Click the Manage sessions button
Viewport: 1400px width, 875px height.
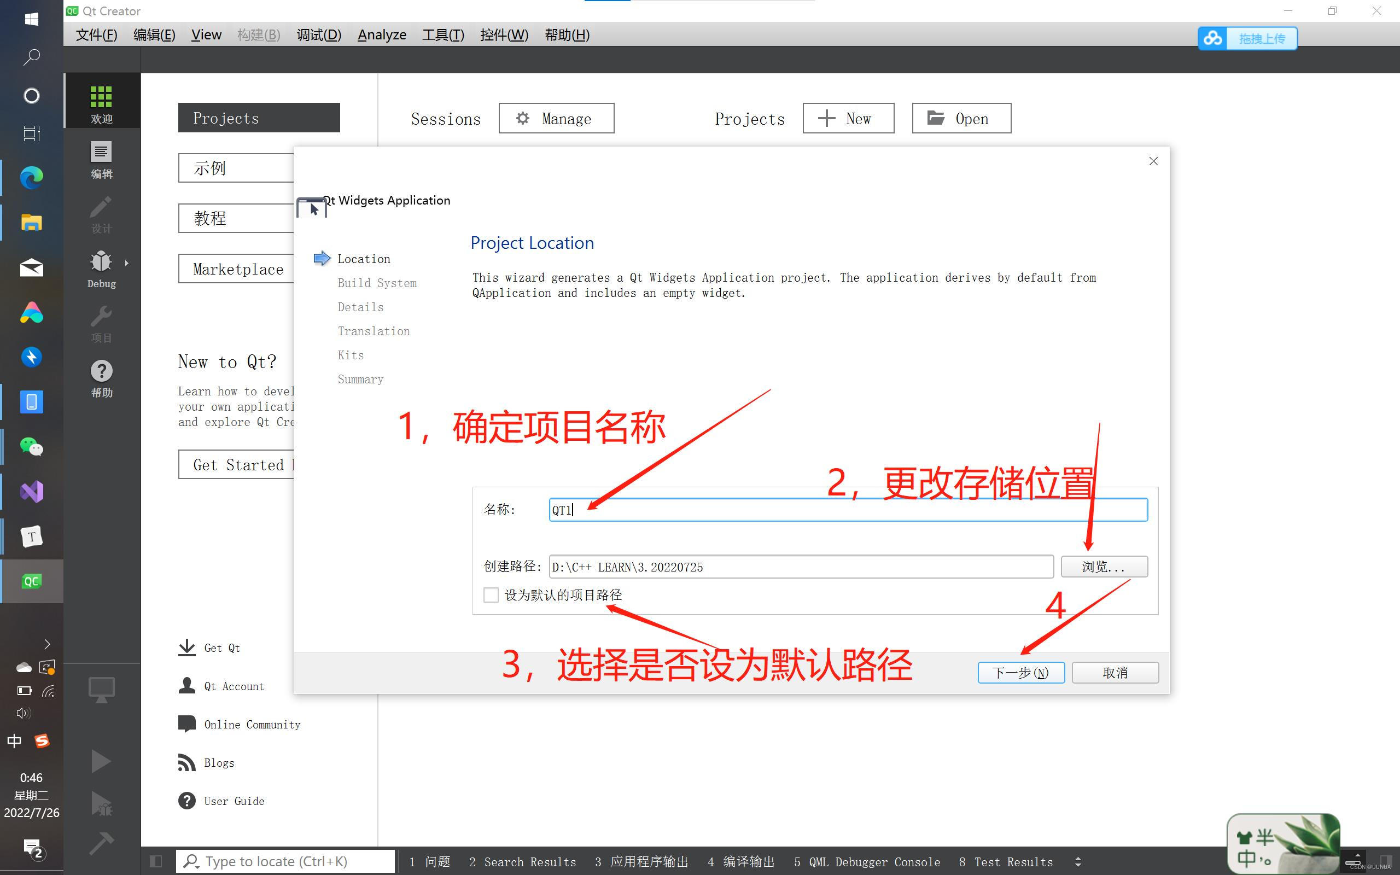click(557, 119)
